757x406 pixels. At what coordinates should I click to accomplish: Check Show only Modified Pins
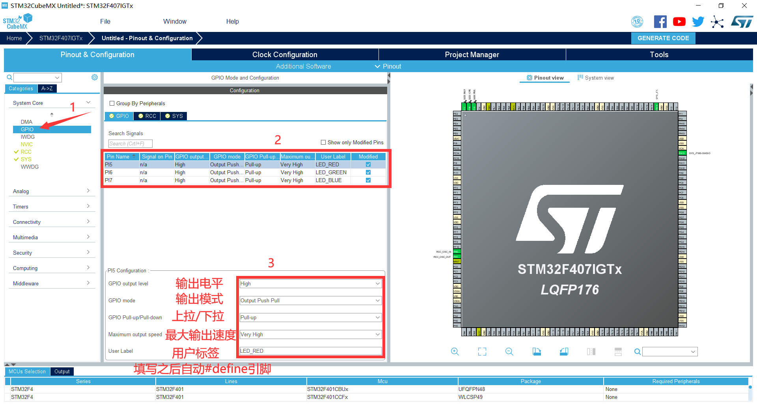(323, 142)
